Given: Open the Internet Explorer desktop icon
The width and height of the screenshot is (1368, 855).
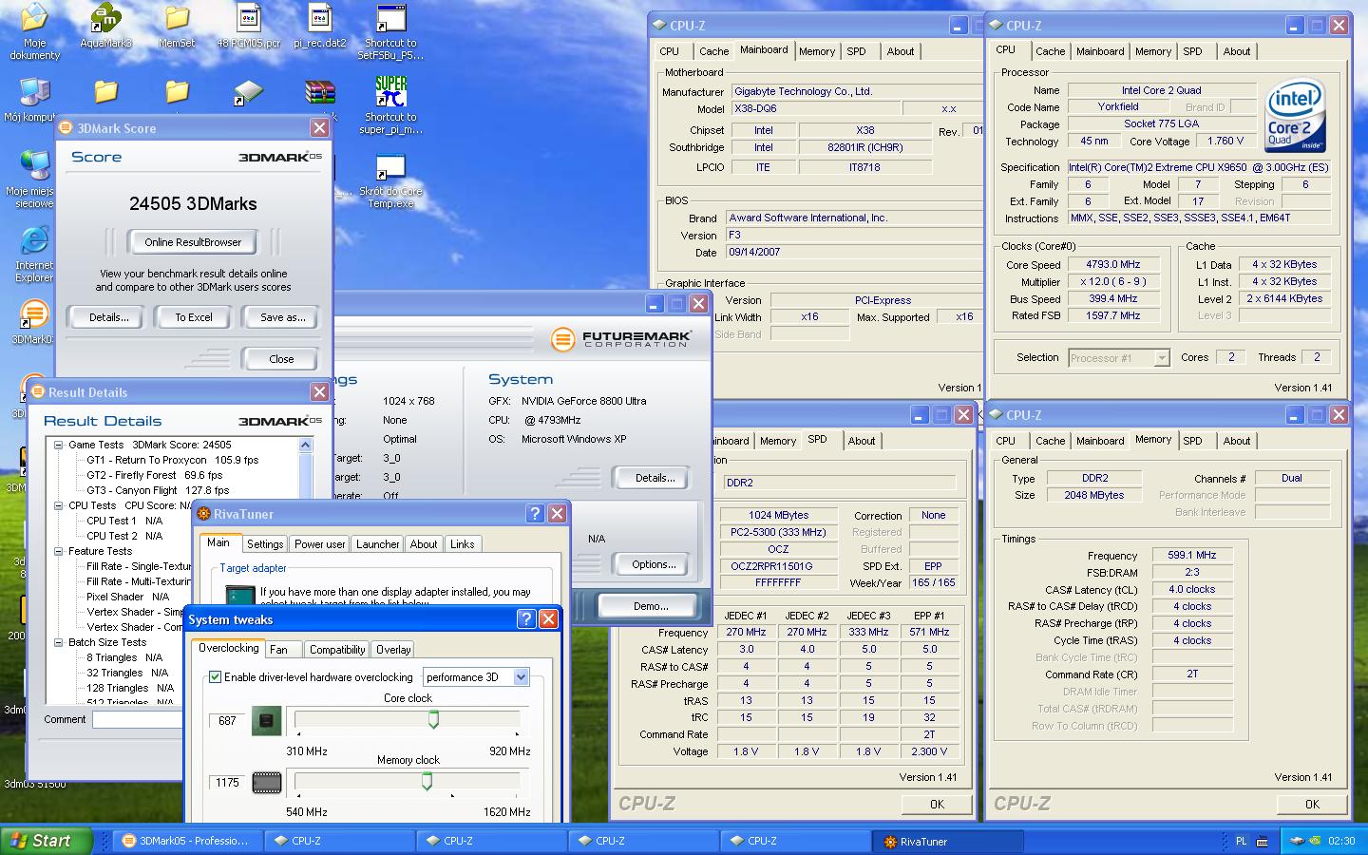Looking at the screenshot, I should pyautogui.click(x=34, y=240).
